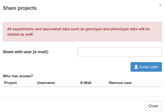Click the "Who has access?" heading
165x112 pixels.
(x=18, y=76)
